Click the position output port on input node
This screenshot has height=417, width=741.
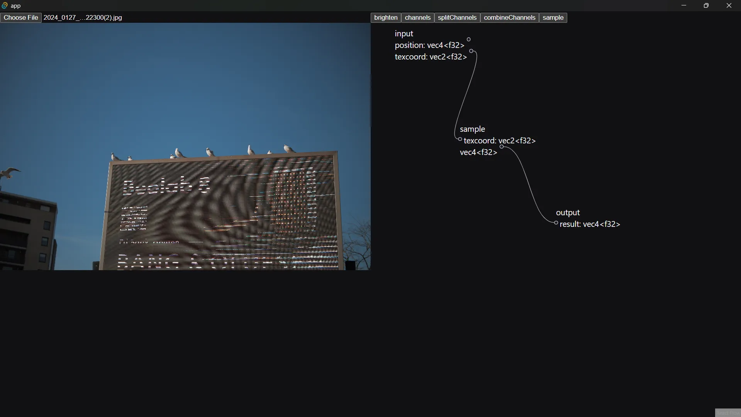[x=469, y=39]
